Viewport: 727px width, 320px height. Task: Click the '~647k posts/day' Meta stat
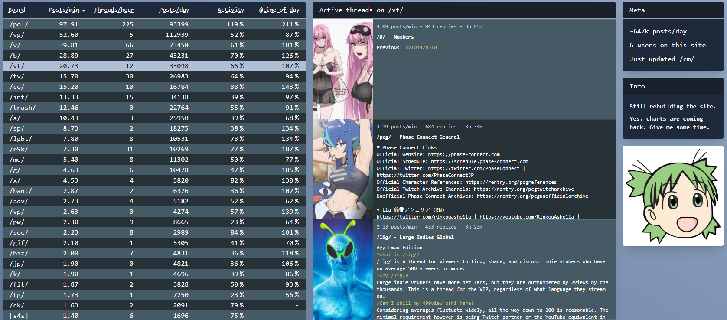[658, 31]
